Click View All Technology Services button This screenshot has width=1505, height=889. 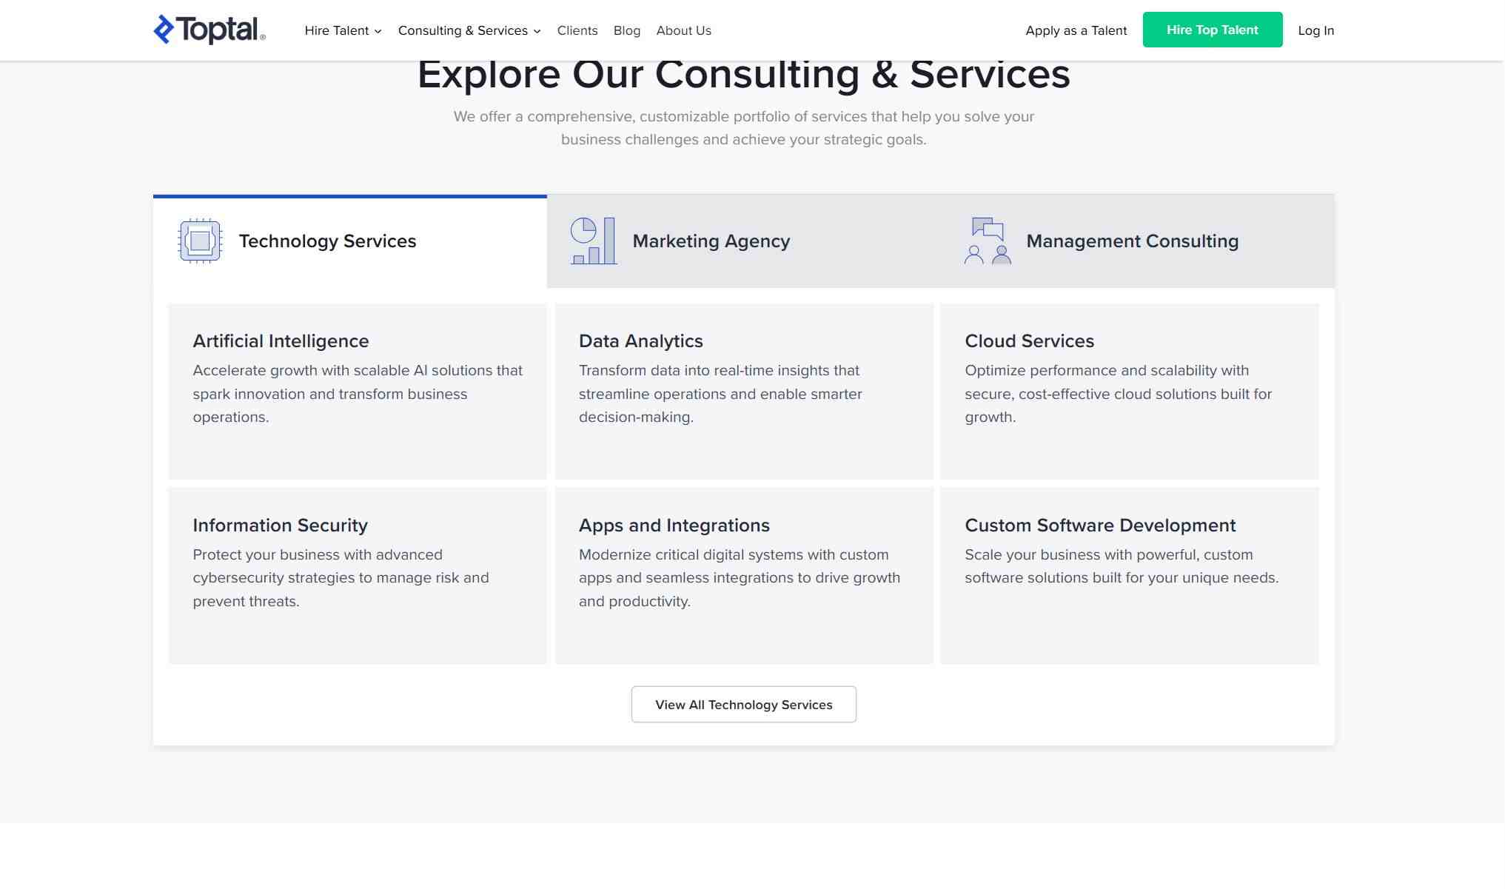[x=743, y=704]
